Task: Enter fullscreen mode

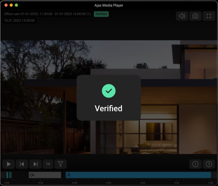Action: click(x=209, y=16)
